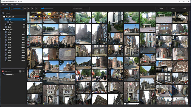Image resolution: width=191 pixels, height=107 pixels.
Task: Select the car windshield interior thumbnail
Action: [x=35, y=30]
